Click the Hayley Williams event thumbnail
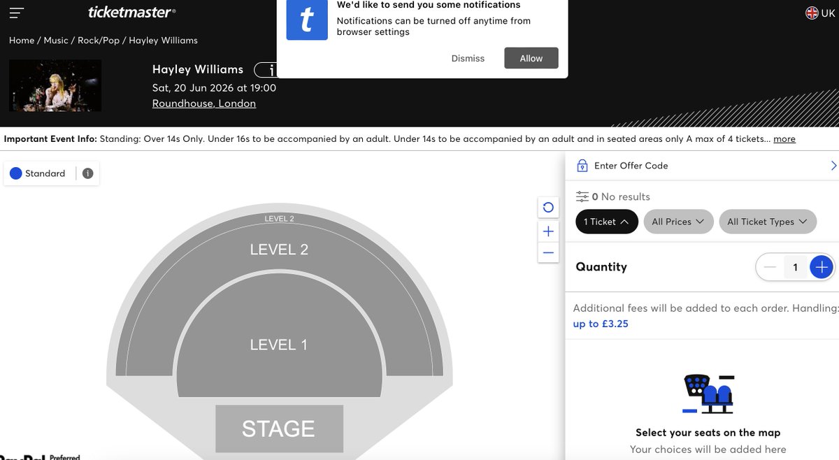 tap(55, 85)
